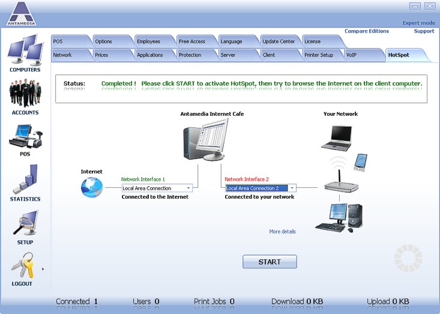The image size is (440, 314).
Task: Switch to the Server tab
Action: tap(238, 55)
